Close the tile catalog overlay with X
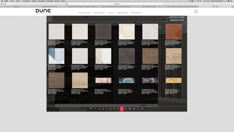The image size is (234, 132). [49, 19]
